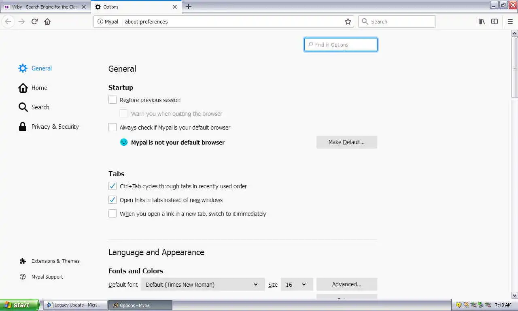Click the Tabs section heading
The height and width of the screenshot is (311, 518).
tap(116, 174)
